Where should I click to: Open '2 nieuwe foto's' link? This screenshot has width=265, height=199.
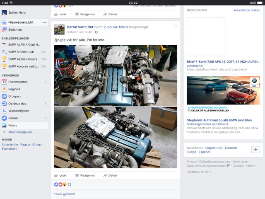click(x=116, y=27)
